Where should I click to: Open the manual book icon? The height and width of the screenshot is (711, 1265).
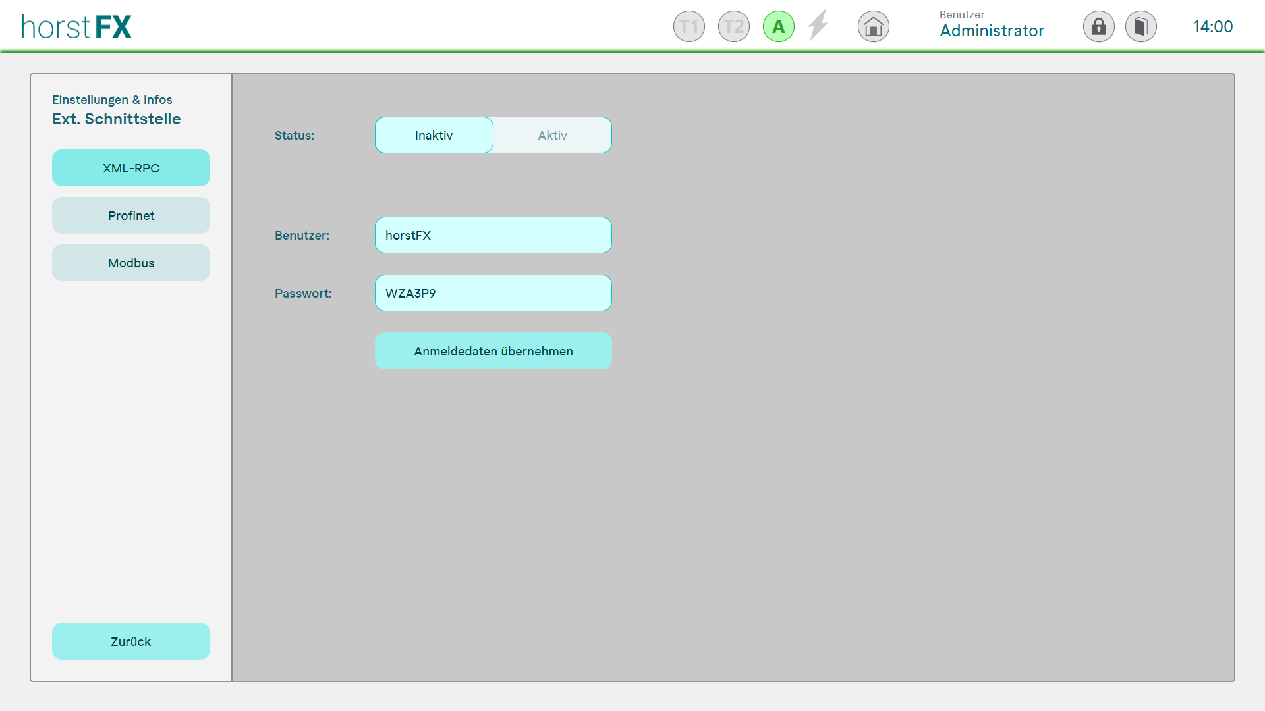click(x=1140, y=27)
